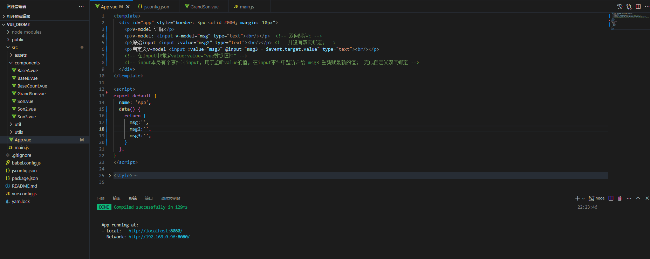Open the explorer panel more actions menu
Image resolution: width=650 pixels, height=259 pixels.
[x=81, y=7]
